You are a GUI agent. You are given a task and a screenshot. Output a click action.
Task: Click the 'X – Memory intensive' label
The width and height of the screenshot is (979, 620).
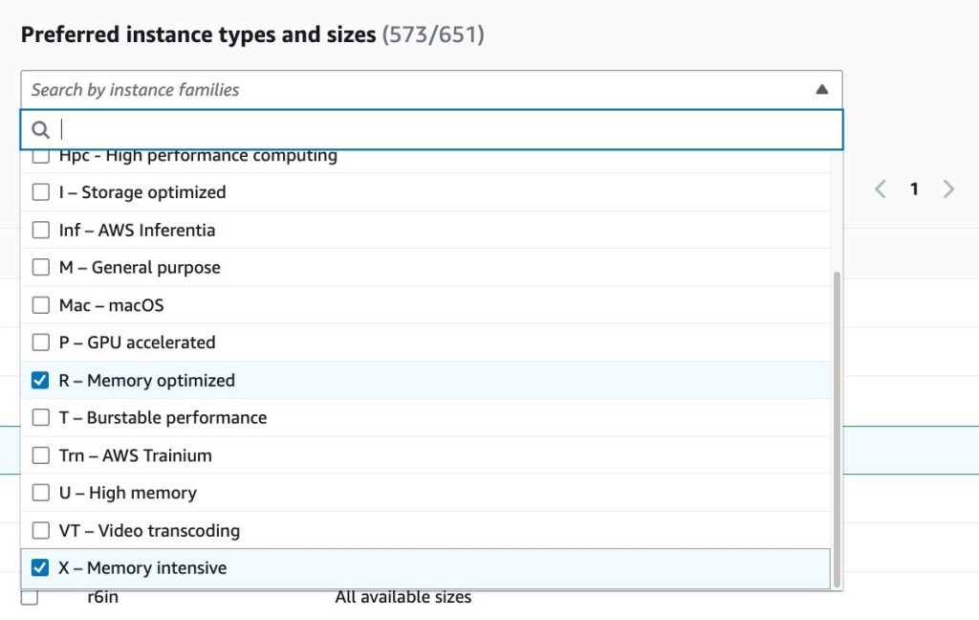click(x=143, y=567)
